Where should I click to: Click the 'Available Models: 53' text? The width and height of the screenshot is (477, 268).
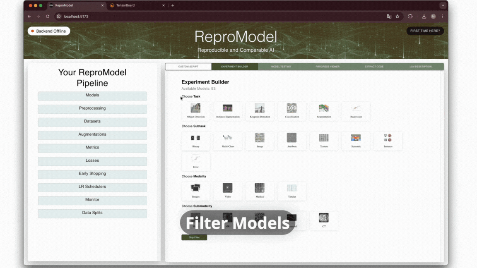198,89
